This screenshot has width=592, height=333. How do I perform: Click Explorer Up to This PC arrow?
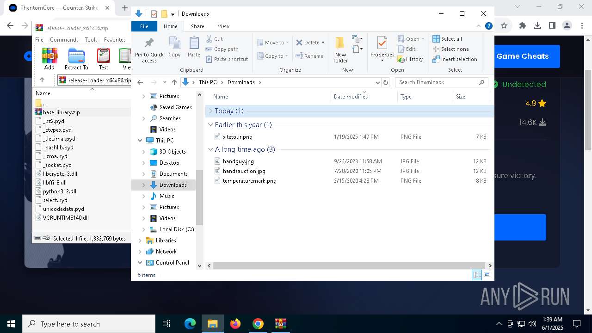coord(174,82)
